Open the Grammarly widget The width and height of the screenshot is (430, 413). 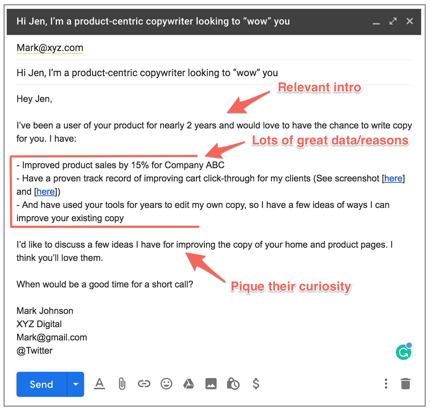tap(403, 352)
